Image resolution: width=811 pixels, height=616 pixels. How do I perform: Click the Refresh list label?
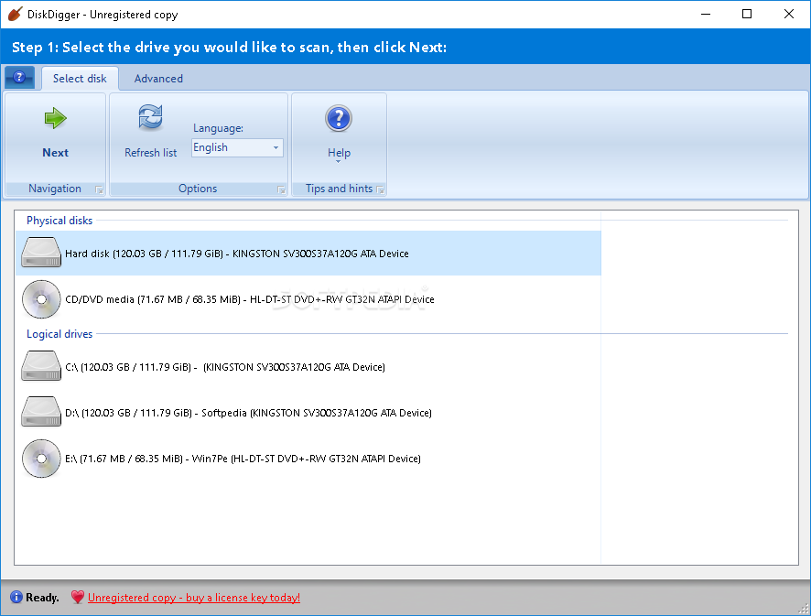tap(150, 153)
